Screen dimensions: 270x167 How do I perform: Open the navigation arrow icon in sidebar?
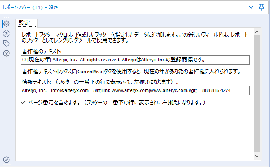6,34
